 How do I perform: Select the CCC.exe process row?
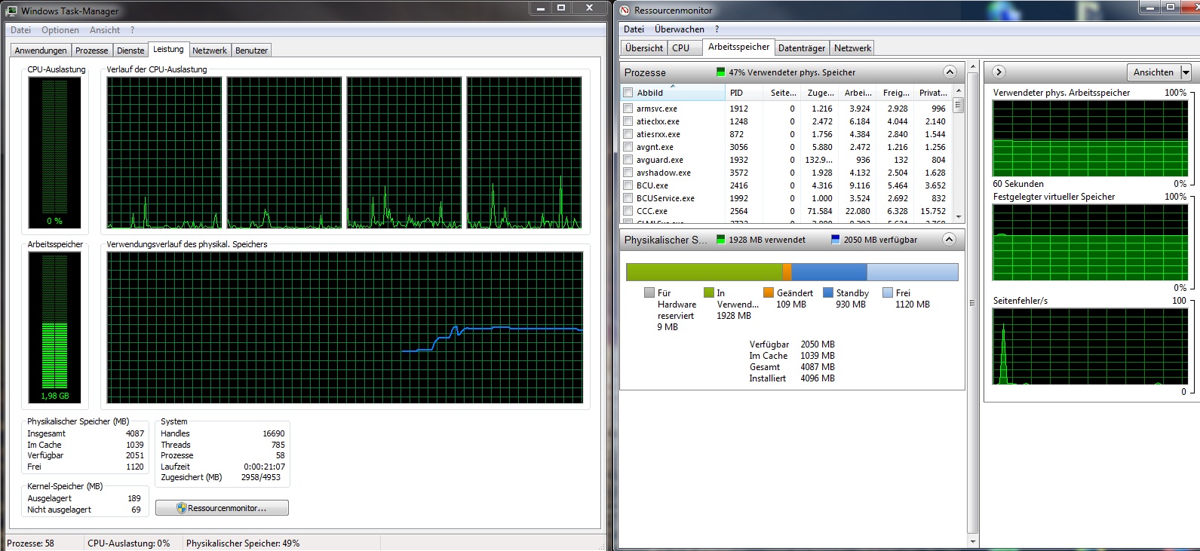(x=786, y=211)
